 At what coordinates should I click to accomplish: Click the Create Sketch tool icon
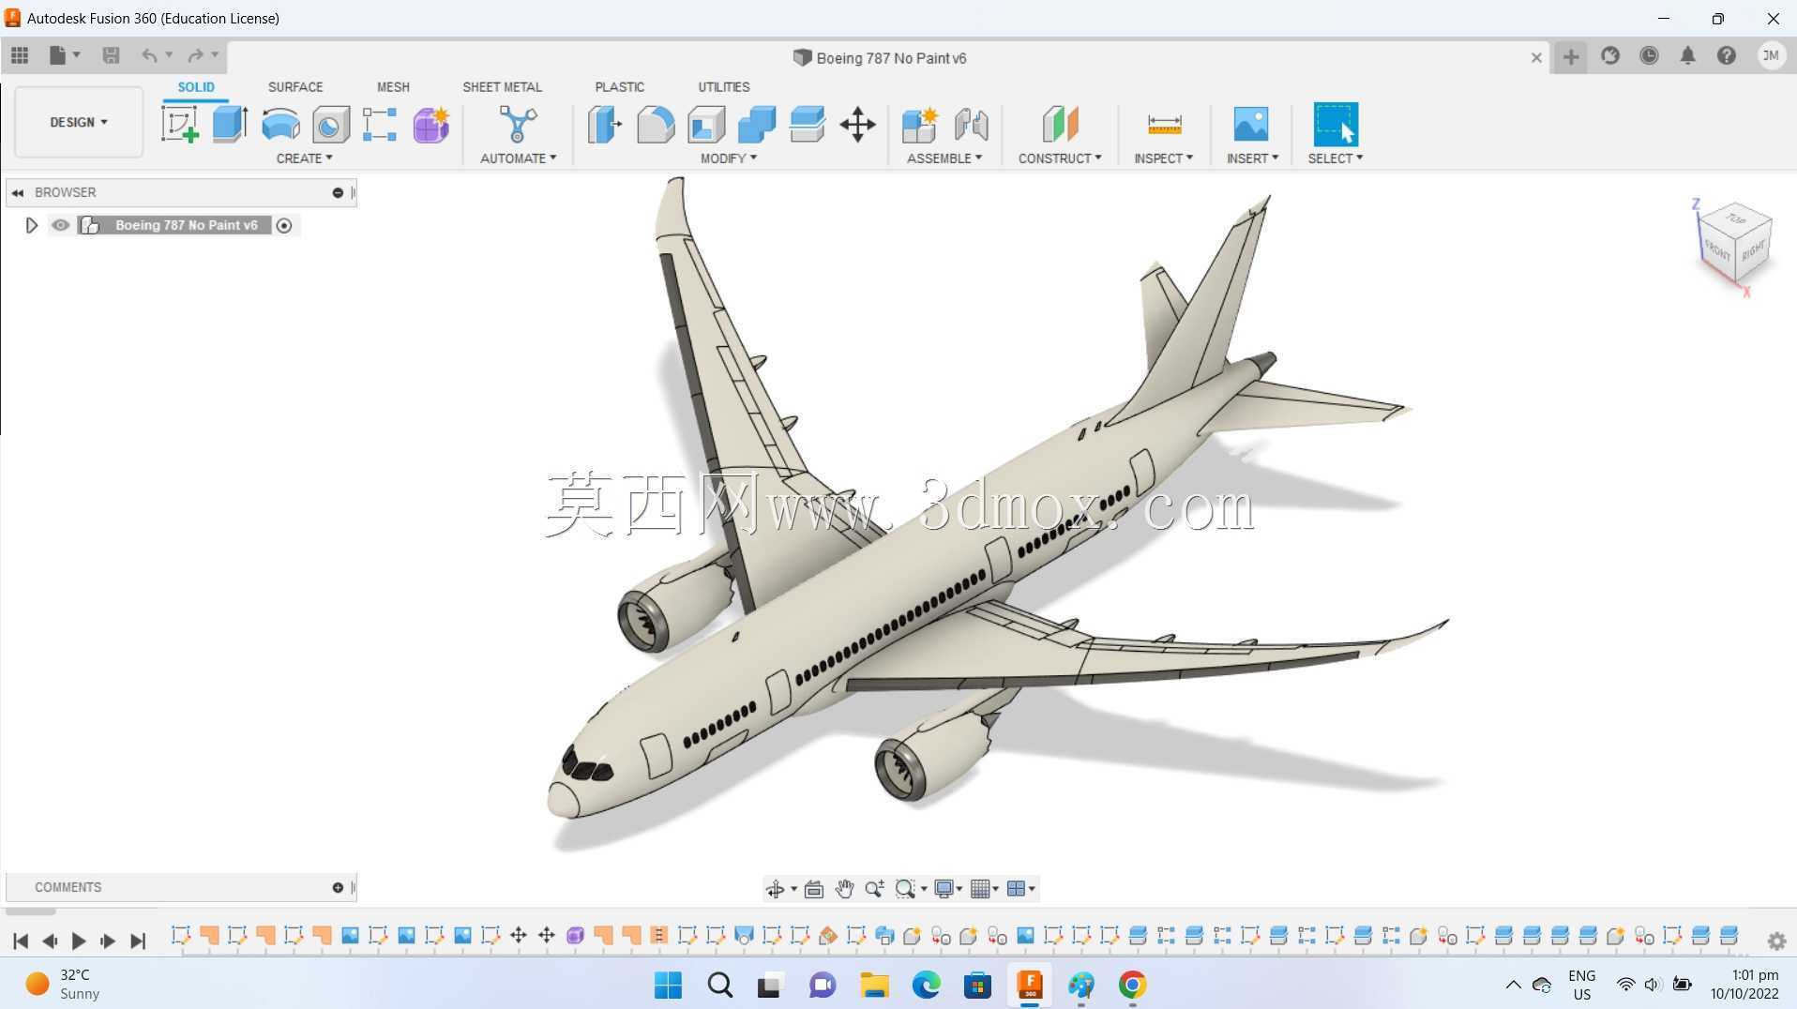point(179,124)
